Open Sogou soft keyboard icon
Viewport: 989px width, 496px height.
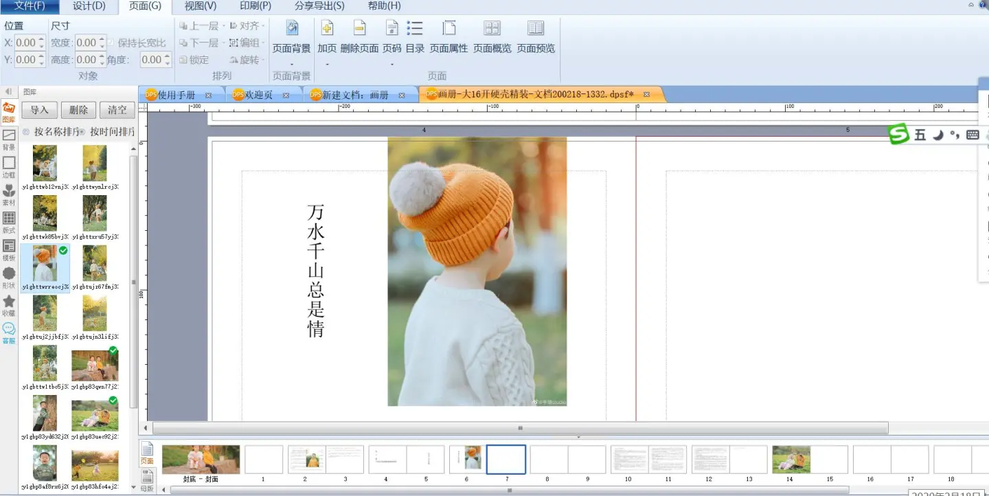973,135
